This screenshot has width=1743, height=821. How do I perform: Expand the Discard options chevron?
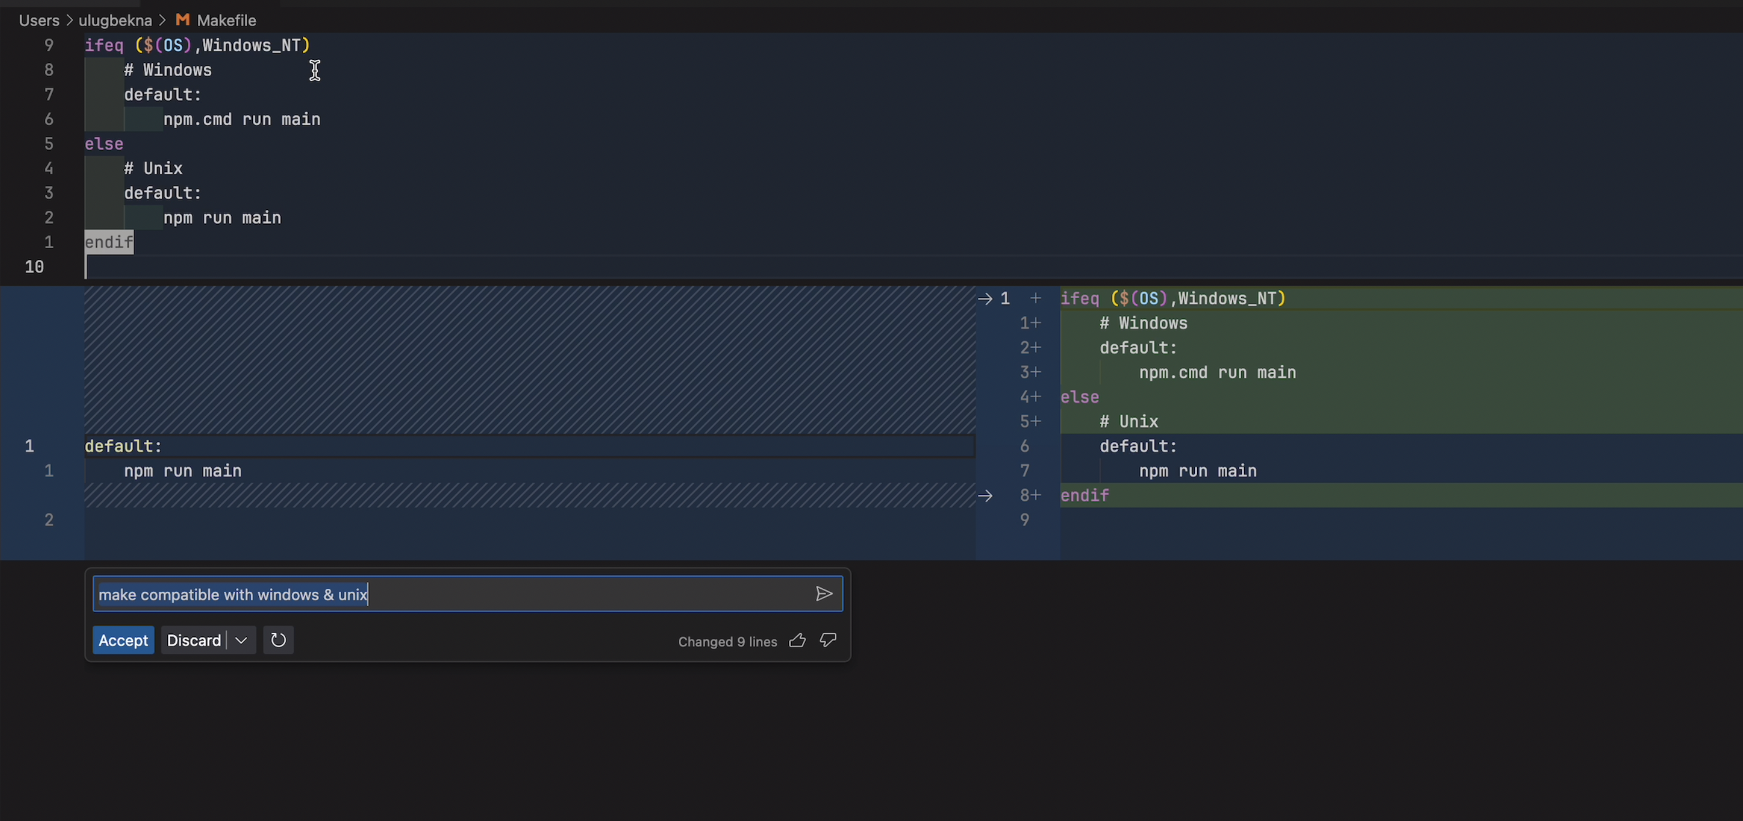pyautogui.click(x=241, y=640)
